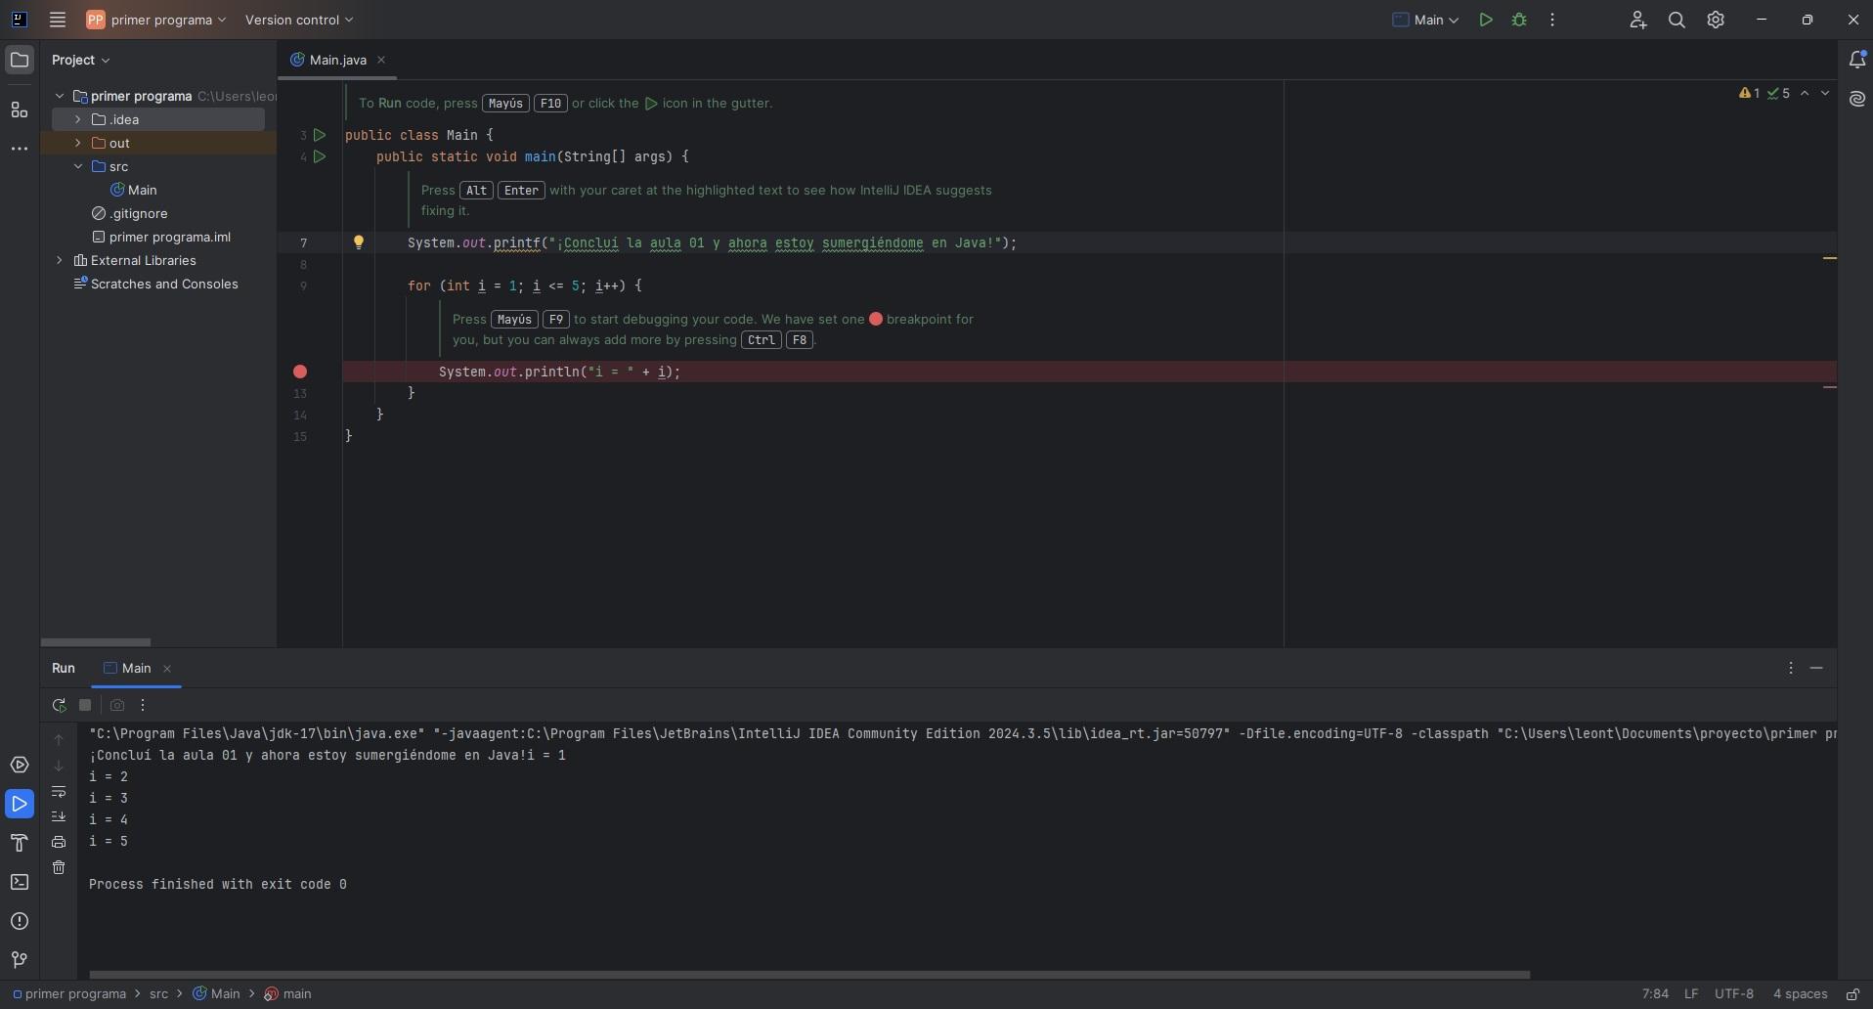
Task: Open the Main run configuration dropdown
Action: [x=1426, y=20]
